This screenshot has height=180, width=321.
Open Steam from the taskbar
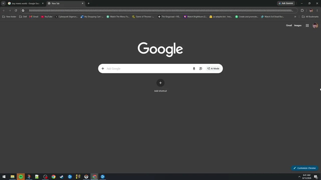point(61,177)
